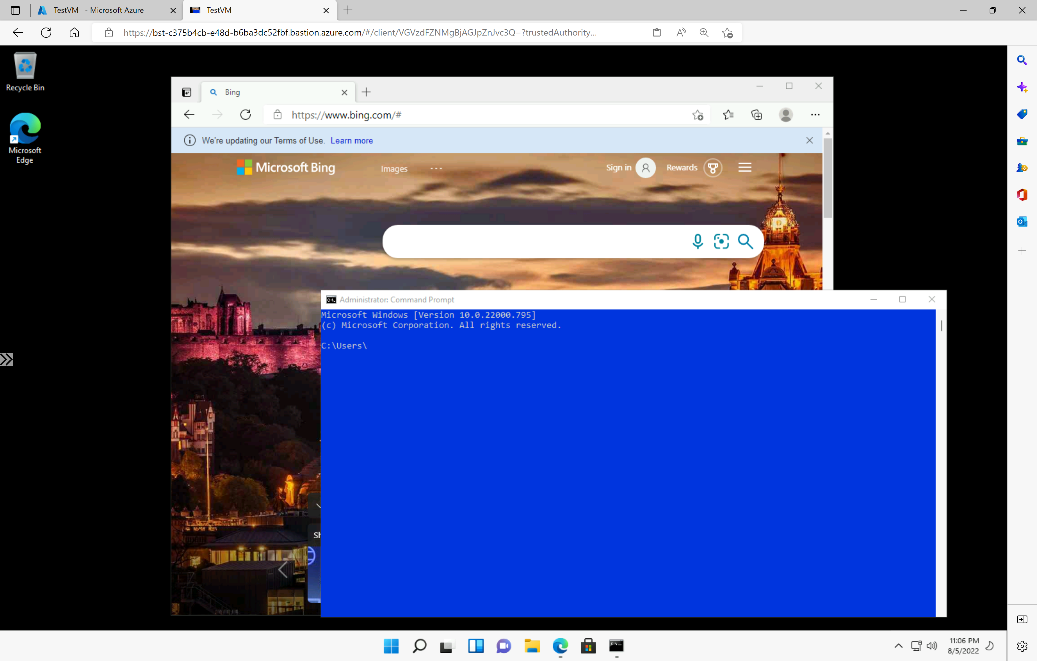Image resolution: width=1037 pixels, height=661 pixels.
Task: Click the Edge Settings and more ellipsis icon
Action: pyautogui.click(x=815, y=115)
